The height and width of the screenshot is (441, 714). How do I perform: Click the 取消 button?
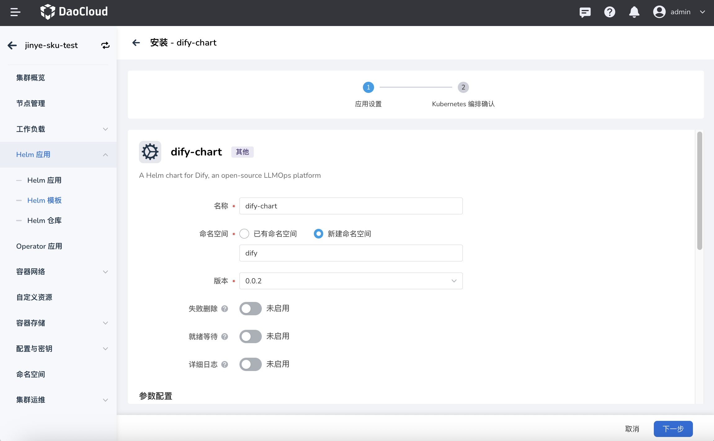tap(632, 429)
